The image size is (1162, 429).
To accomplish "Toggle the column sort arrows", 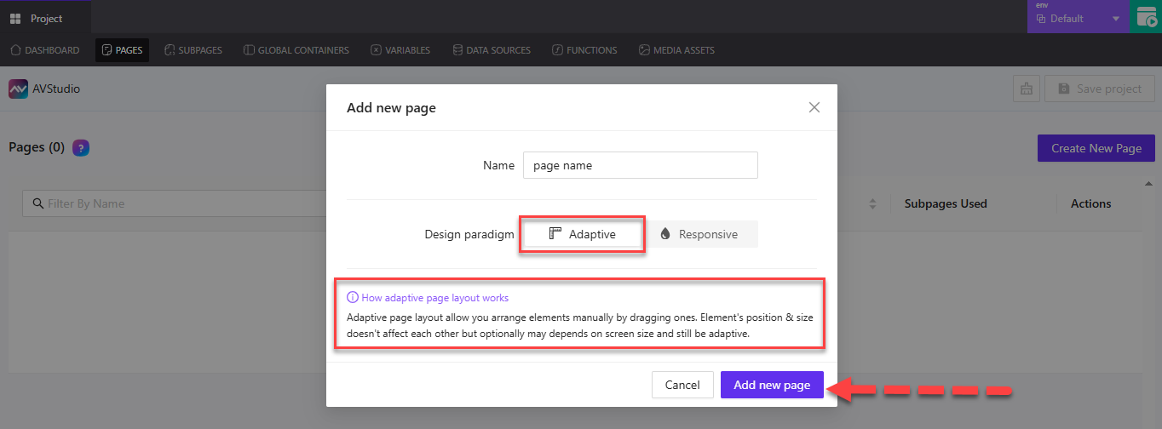I will (x=872, y=204).
